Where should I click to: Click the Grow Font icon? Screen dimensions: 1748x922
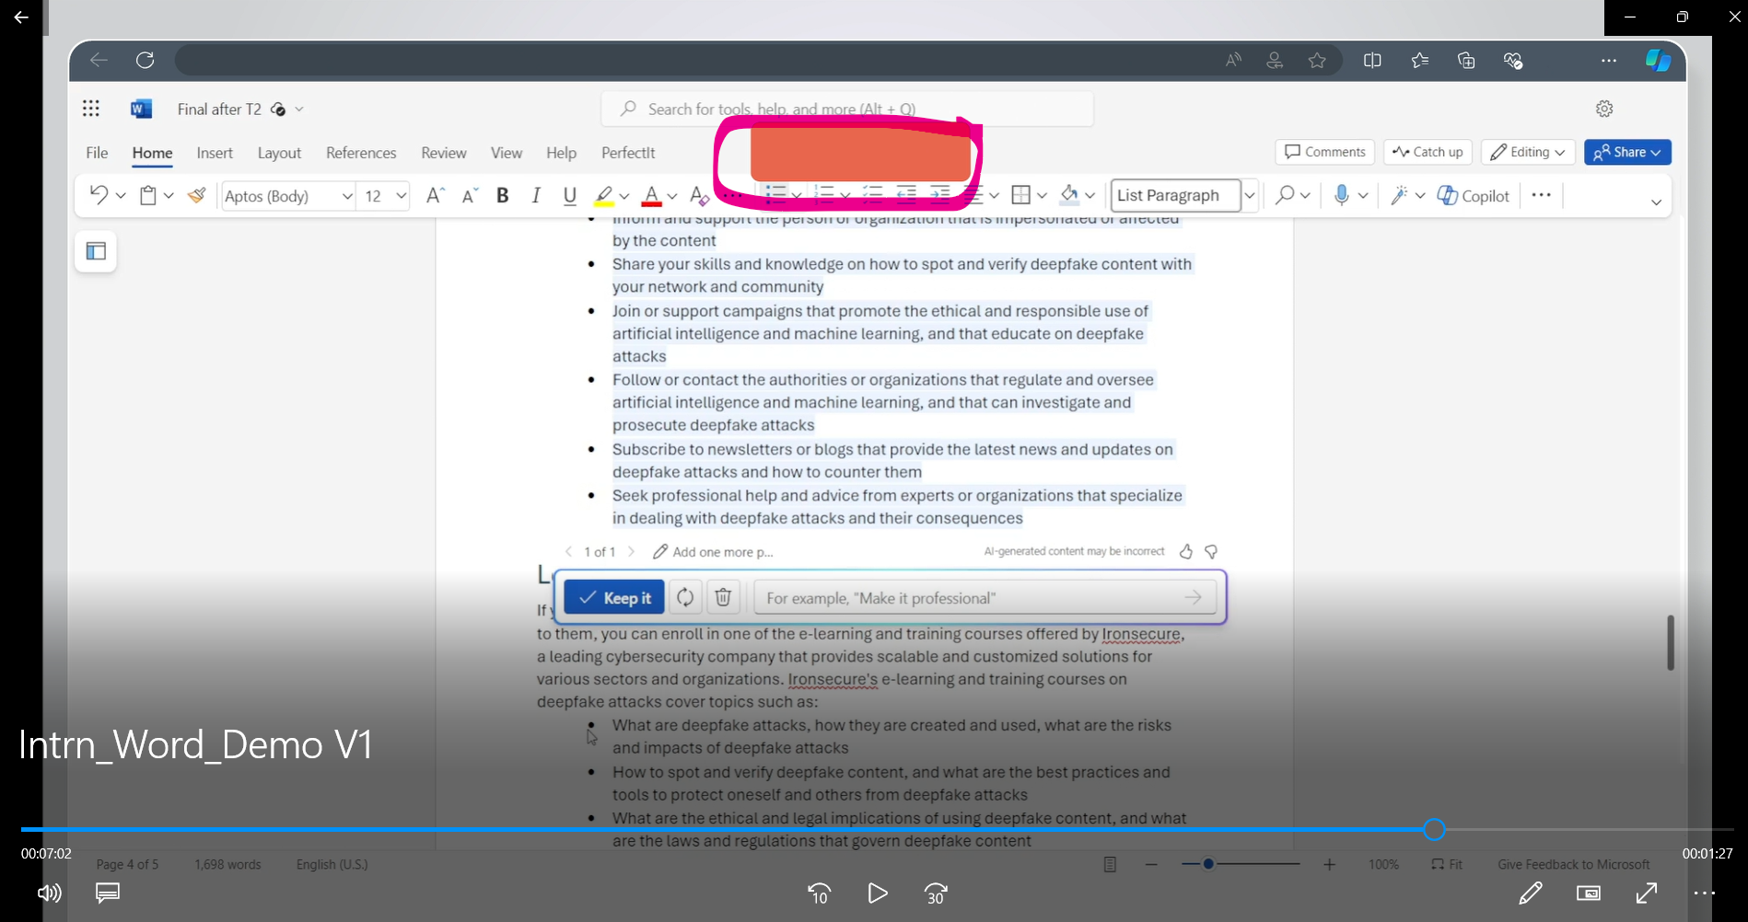(436, 195)
